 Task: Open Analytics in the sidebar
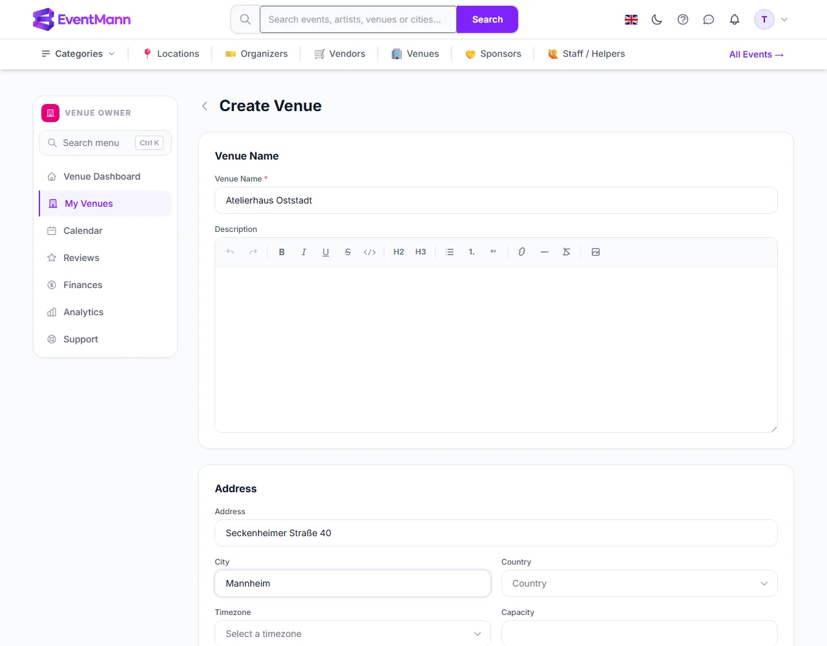point(105,312)
